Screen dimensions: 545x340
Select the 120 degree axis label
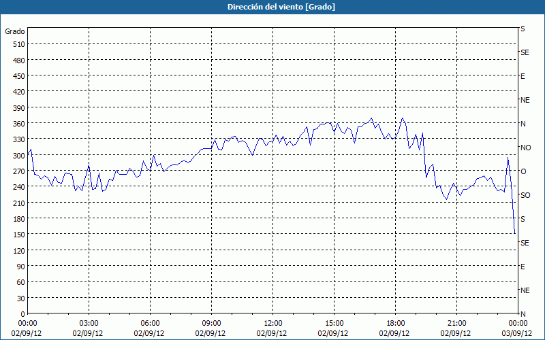coord(20,251)
